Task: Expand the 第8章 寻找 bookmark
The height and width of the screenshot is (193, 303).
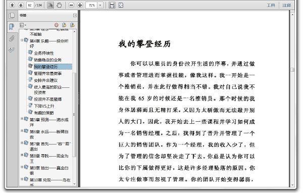Action: click(22, 155)
